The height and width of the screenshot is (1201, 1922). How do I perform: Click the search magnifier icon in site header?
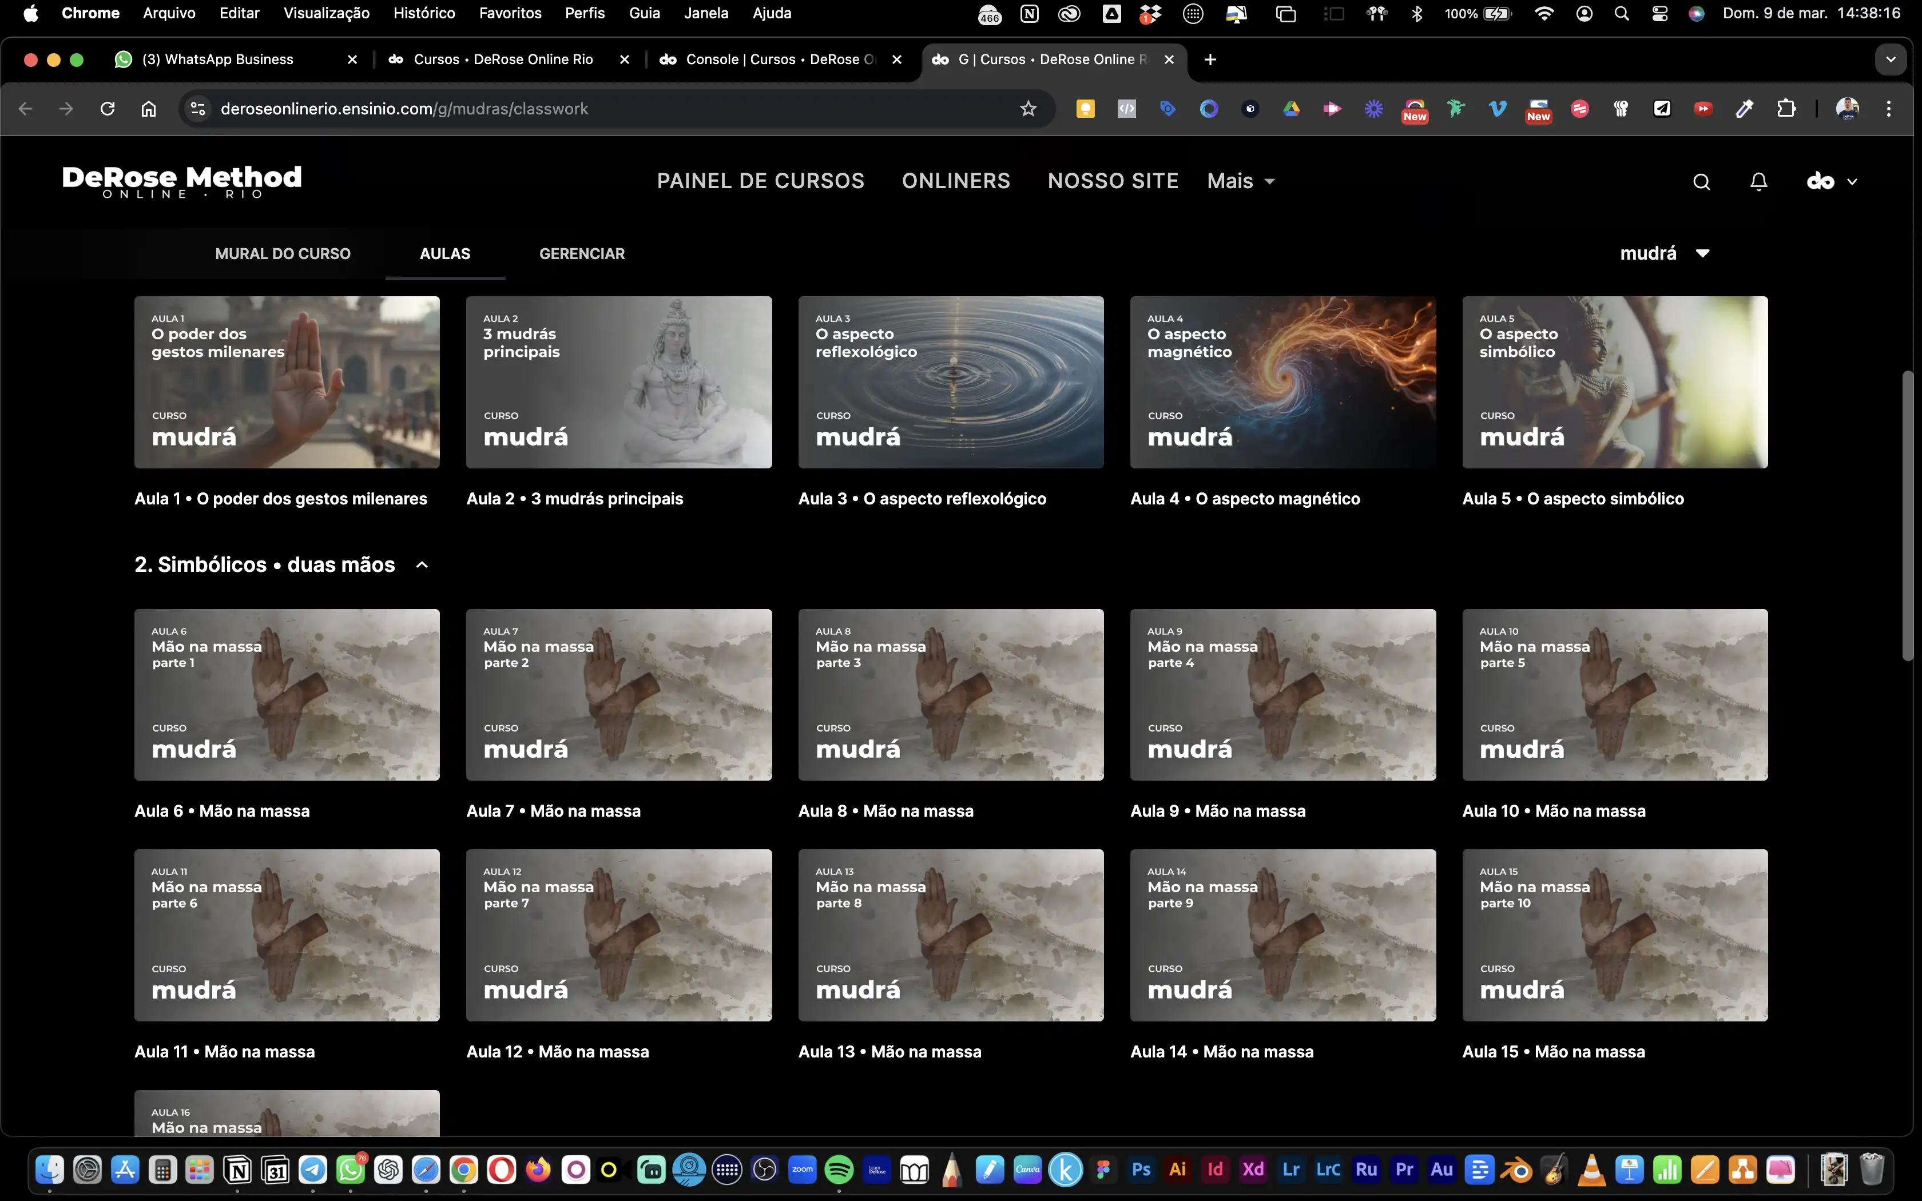(x=1701, y=182)
